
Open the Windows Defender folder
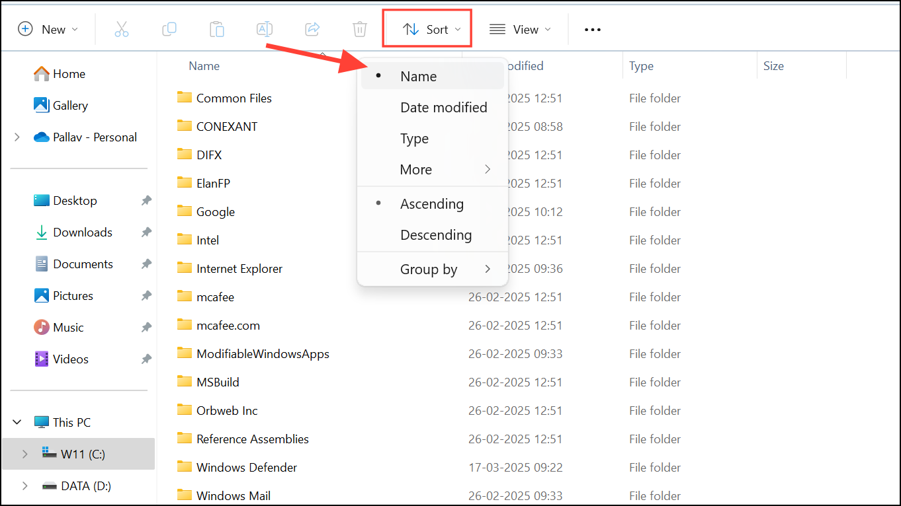(246, 467)
